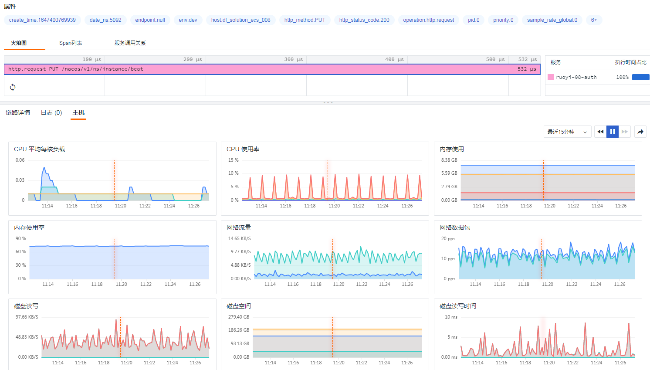Expand the 6+ attributes chip
Screen dimensions: 650x370
pos(593,20)
